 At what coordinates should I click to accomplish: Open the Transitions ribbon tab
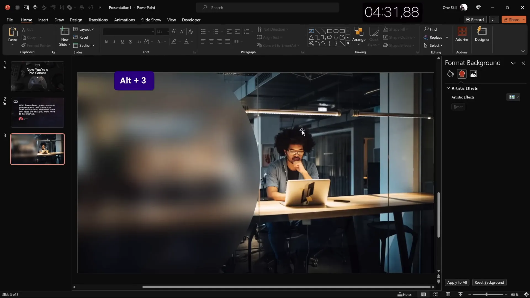pos(98,20)
